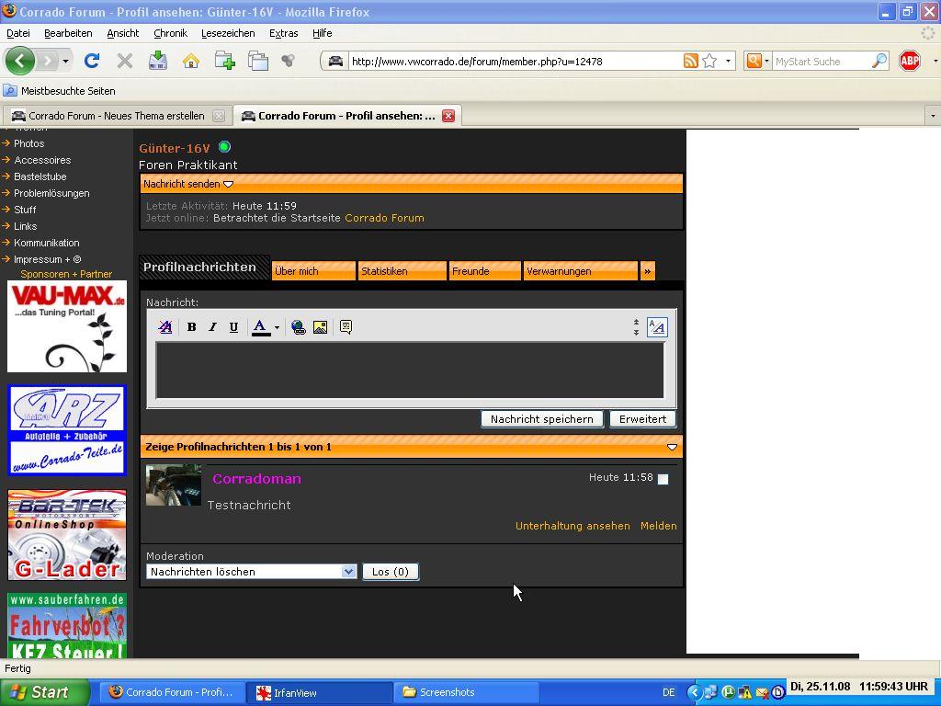Click the insert quote icon
The image size is (941, 706).
pyautogui.click(x=346, y=327)
